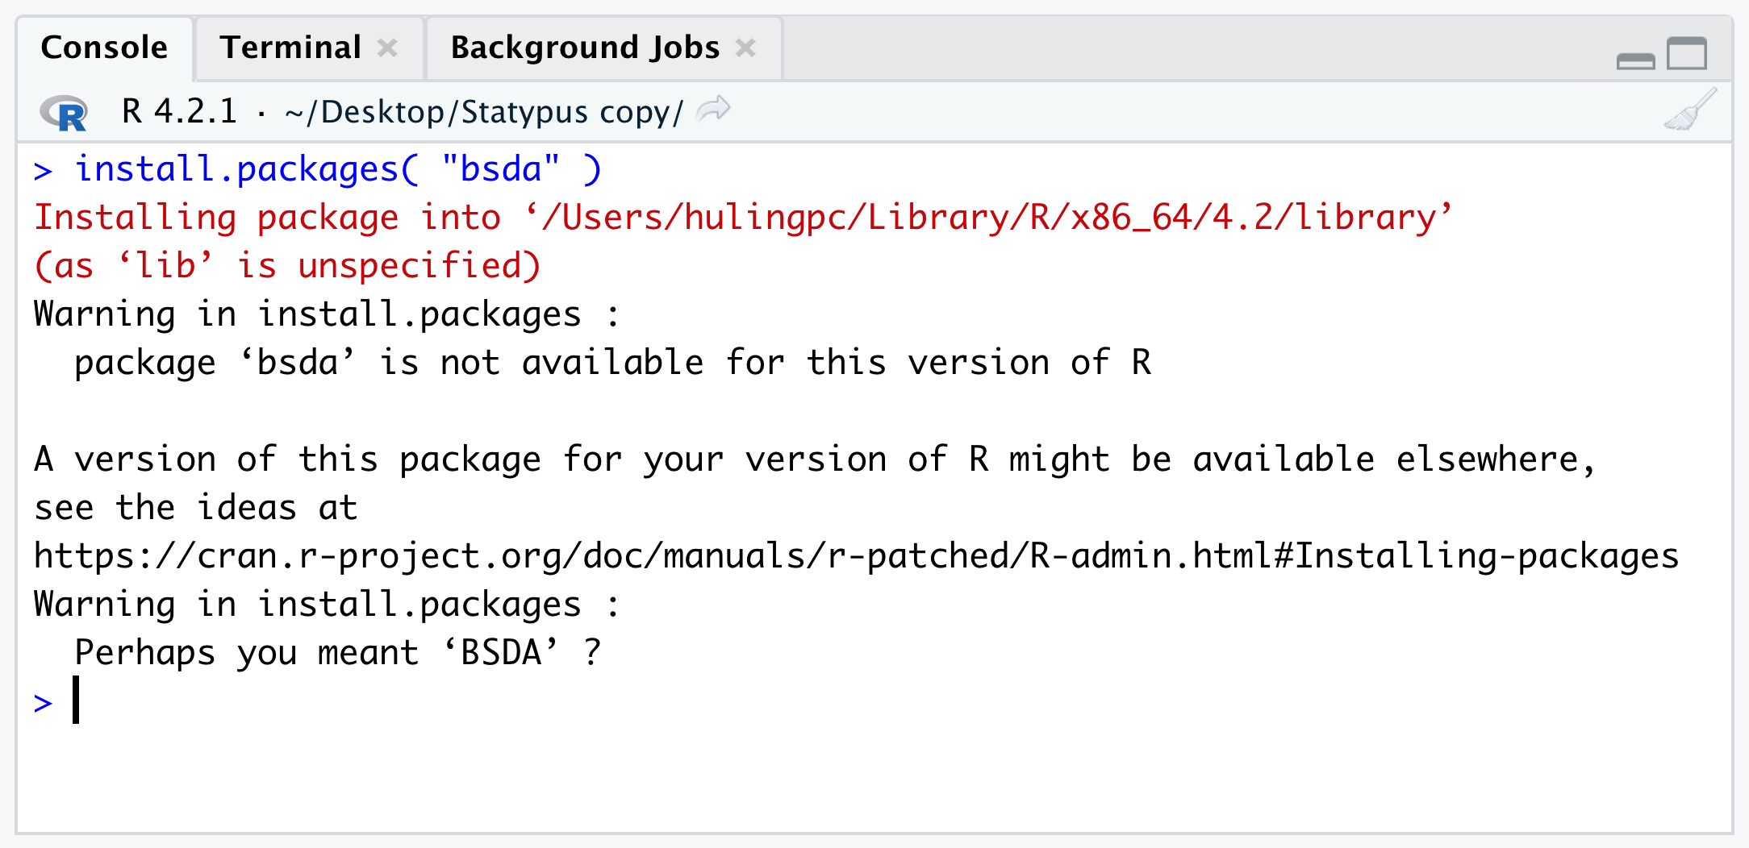
Task: Click the install.packages("bsda") command line
Action: (337, 170)
